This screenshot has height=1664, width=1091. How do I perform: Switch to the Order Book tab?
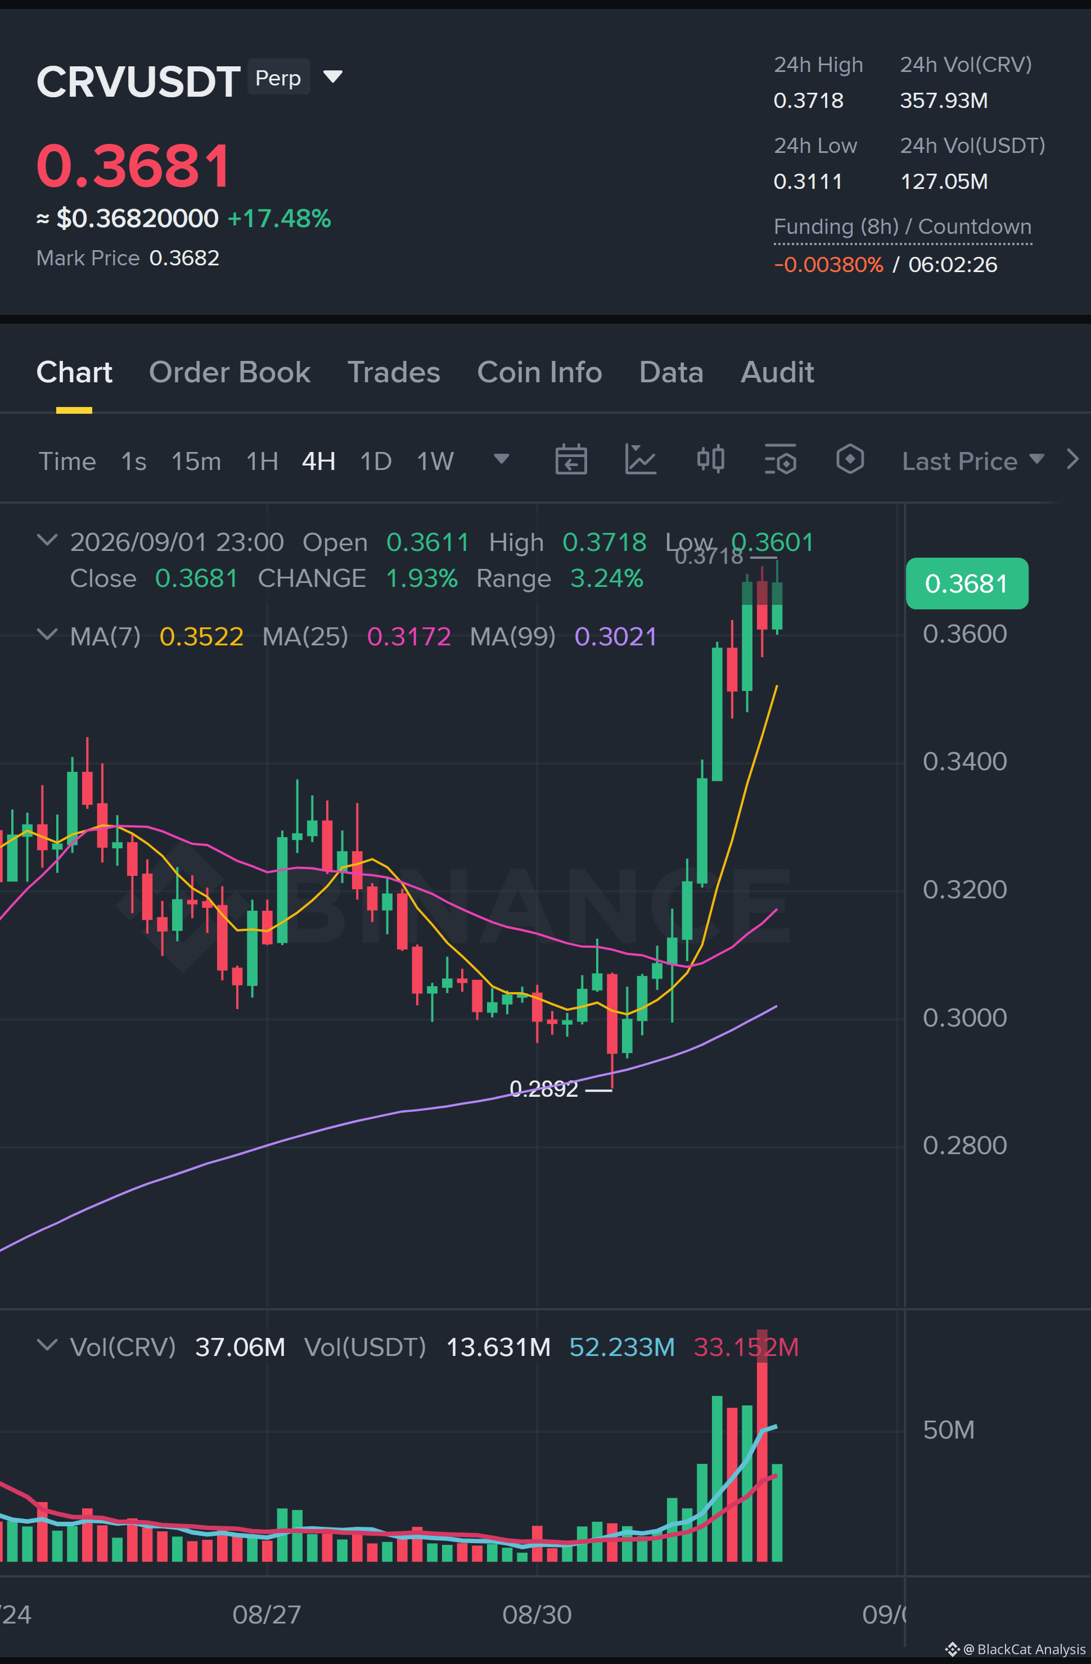(229, 372)
